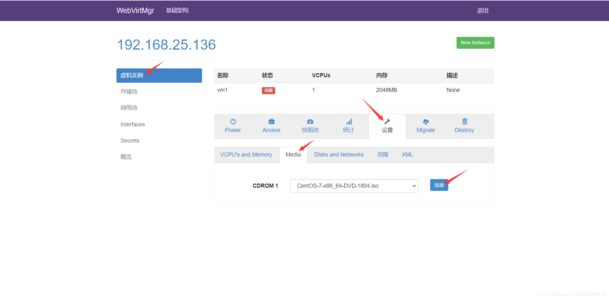Click the 快照池 tab label
This screenshot has width=609, height=300.
(310, 130)
